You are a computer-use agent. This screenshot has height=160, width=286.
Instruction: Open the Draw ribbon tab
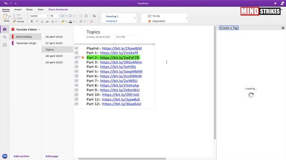[x=29, y=9]
